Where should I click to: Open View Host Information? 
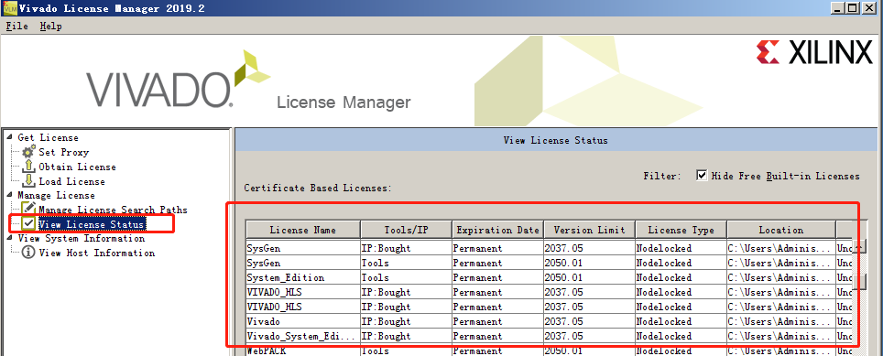(x=96, y=253)
